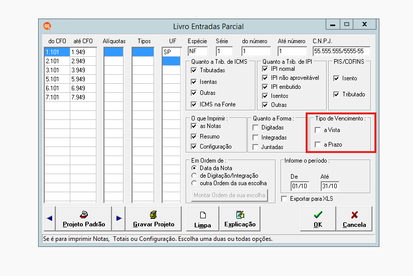This screenshot has width=413, height=276.
Task: Select the highlighted Alíquotas first cell
Action: 113,52
